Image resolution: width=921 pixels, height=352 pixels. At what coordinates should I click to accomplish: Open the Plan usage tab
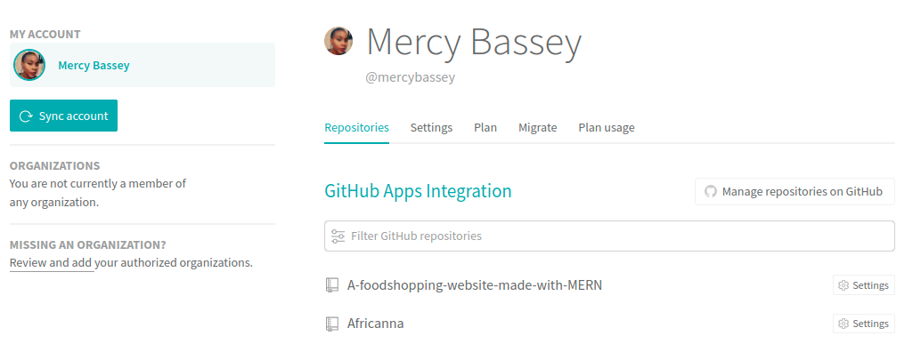(607, 127)
